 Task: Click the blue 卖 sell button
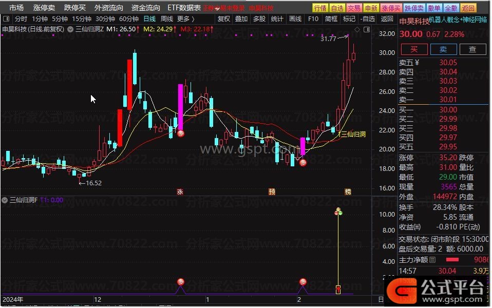443,49
